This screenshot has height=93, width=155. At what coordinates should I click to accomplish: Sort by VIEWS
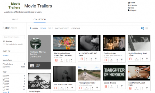pos(43,28)
